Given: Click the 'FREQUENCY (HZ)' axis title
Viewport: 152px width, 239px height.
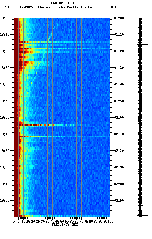Looking at the screenshot, I should [x=65, y=225].
